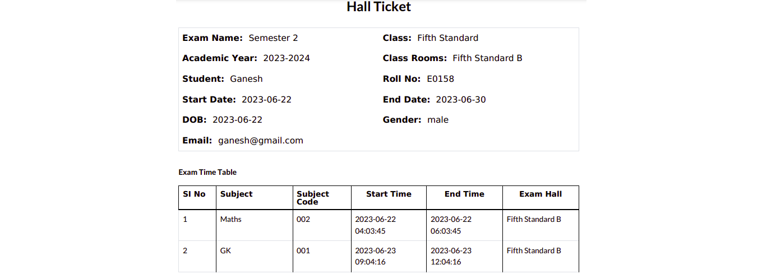Click the Exam Hall column header

[541, 194]
